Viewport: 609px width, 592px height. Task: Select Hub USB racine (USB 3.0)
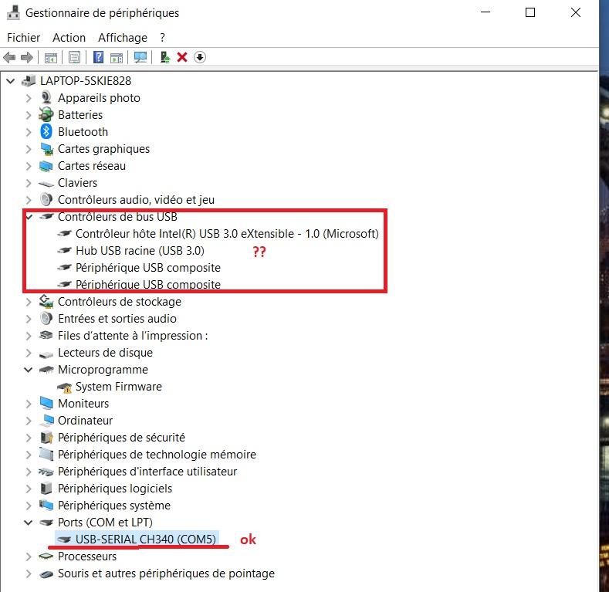pyautogui.click(x=140, y=251)
